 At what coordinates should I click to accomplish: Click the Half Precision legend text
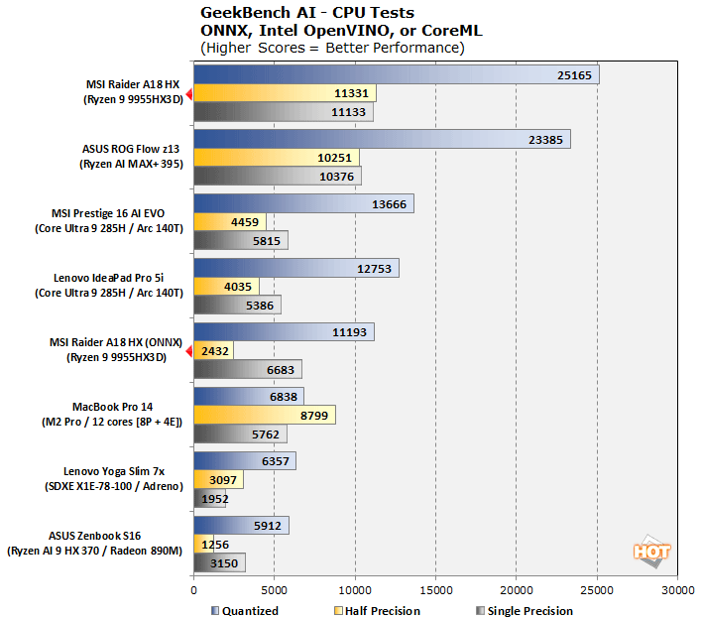click(383, 611)
